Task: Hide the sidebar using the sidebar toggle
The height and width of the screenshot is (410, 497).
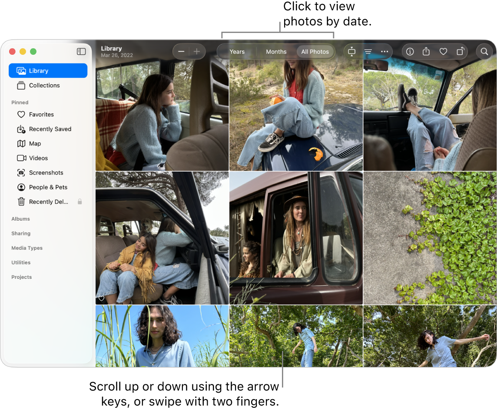Action: pos(81,51)
